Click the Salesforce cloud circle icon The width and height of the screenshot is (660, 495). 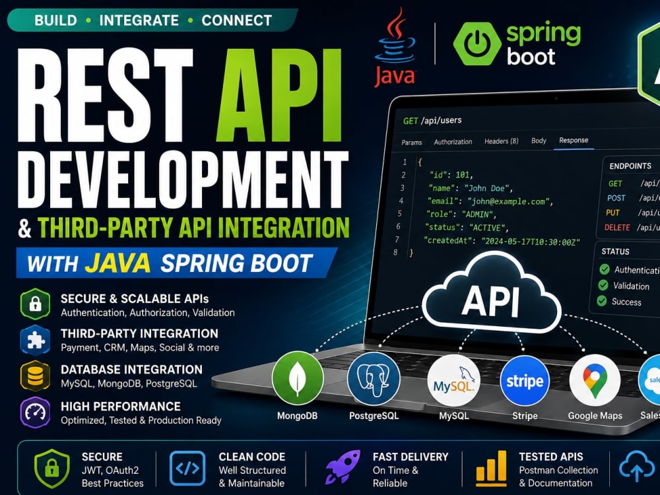coord(649,379)
